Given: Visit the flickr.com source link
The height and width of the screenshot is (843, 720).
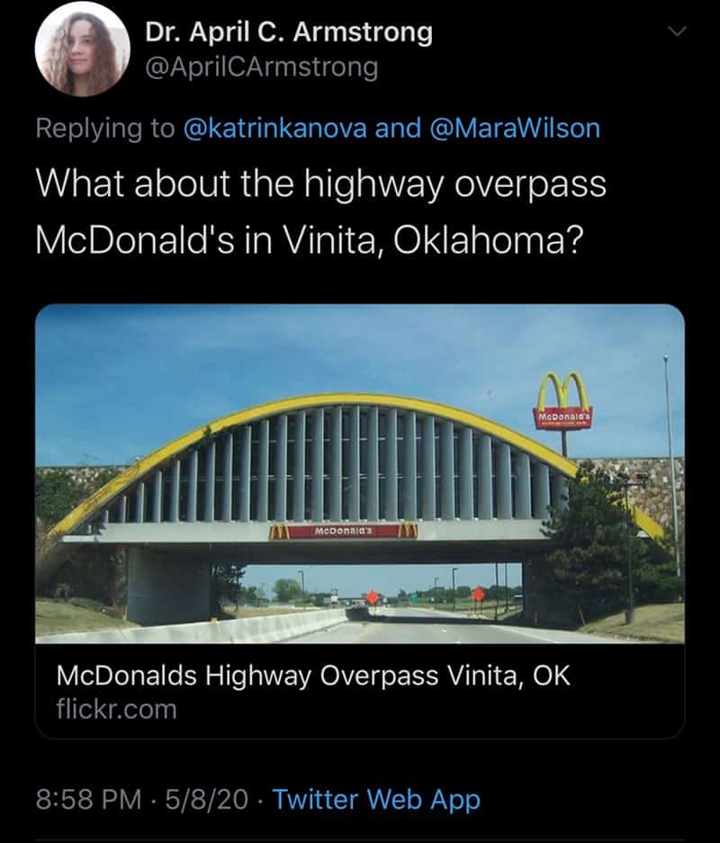Looking at the screenshot, I should click(116, 709).
